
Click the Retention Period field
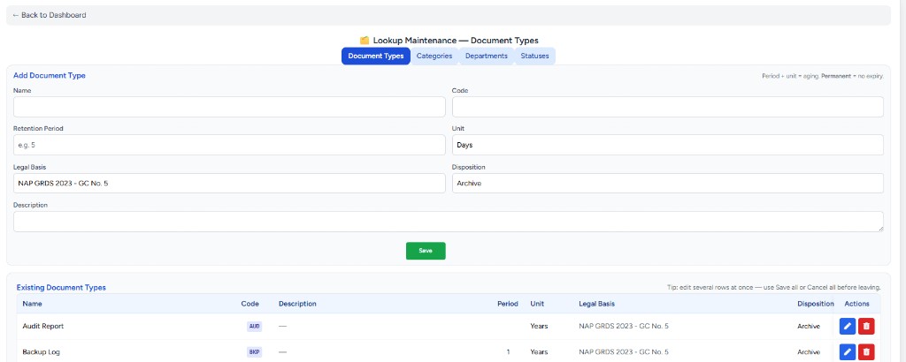(229, 146)
